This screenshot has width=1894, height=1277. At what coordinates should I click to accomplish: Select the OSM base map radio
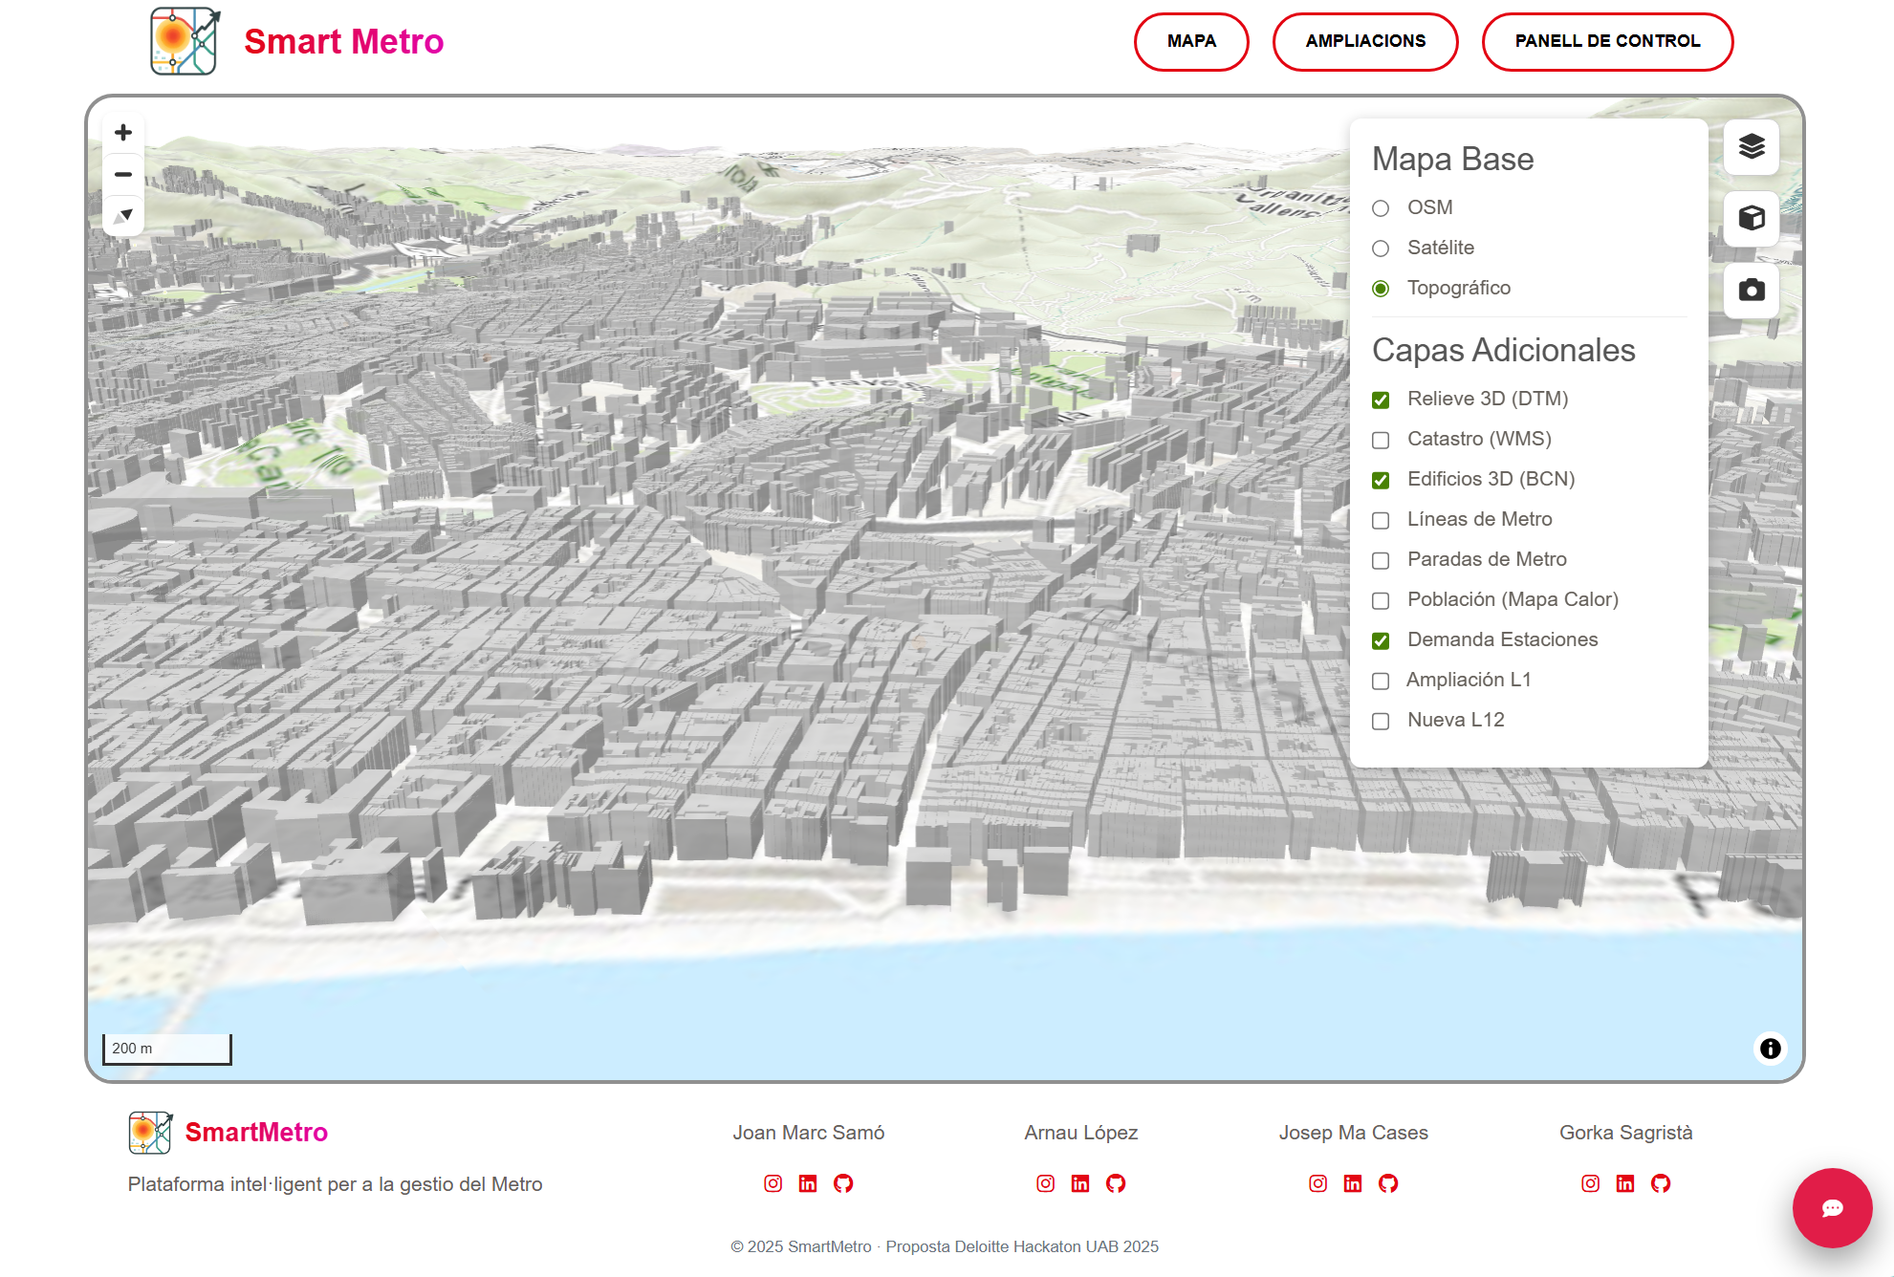[1381, 208]
